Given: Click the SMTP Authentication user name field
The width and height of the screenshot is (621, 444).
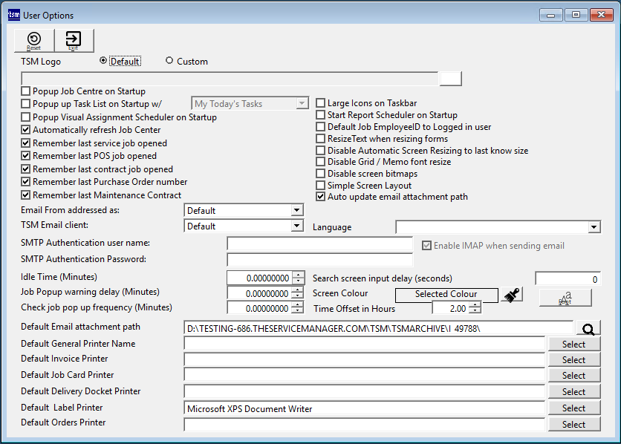Looking at the screenshot, I should coord(319,244).
